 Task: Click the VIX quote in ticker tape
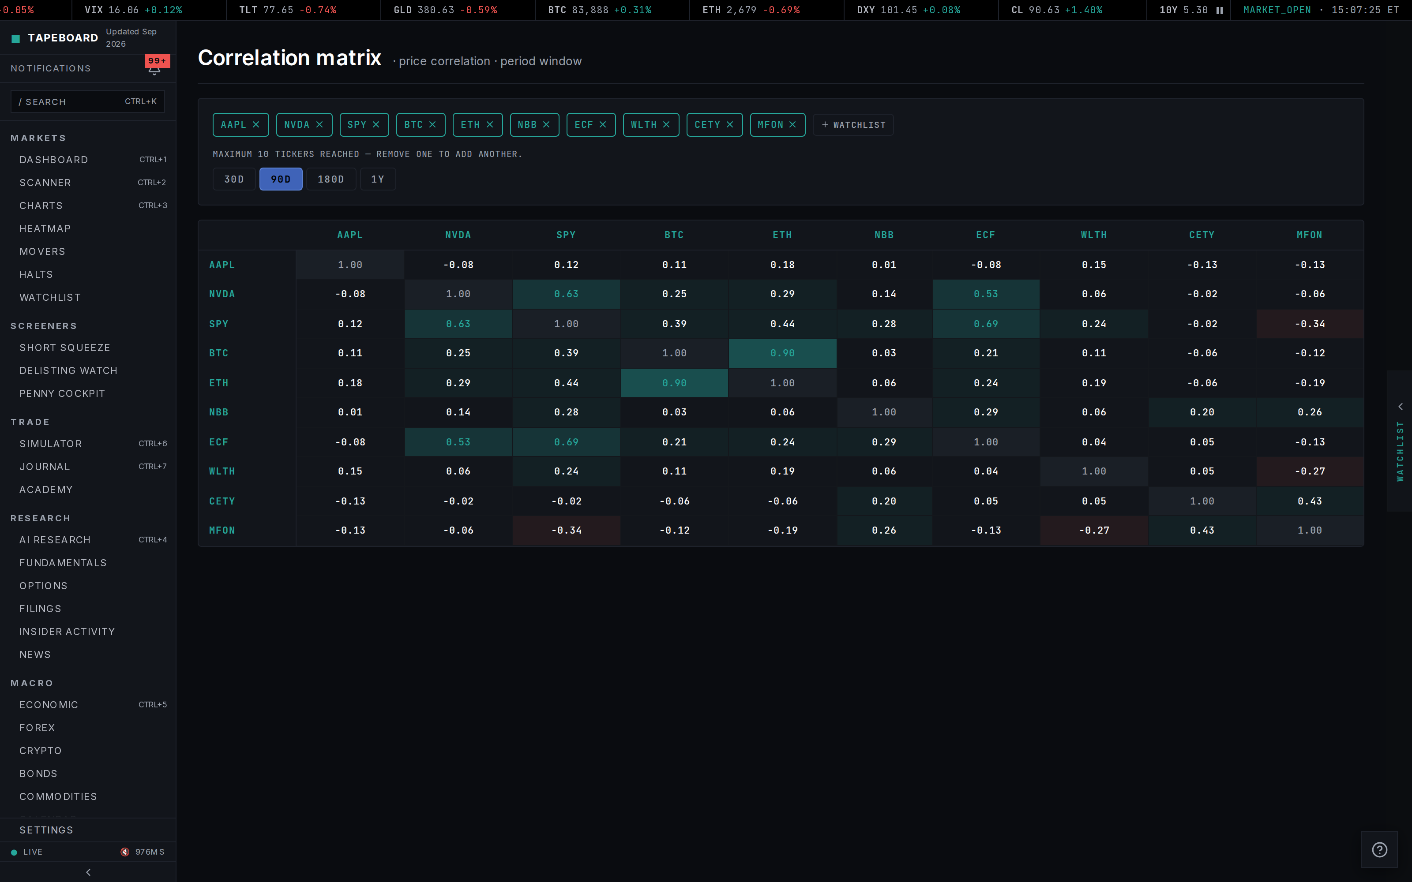click(133, 11)
